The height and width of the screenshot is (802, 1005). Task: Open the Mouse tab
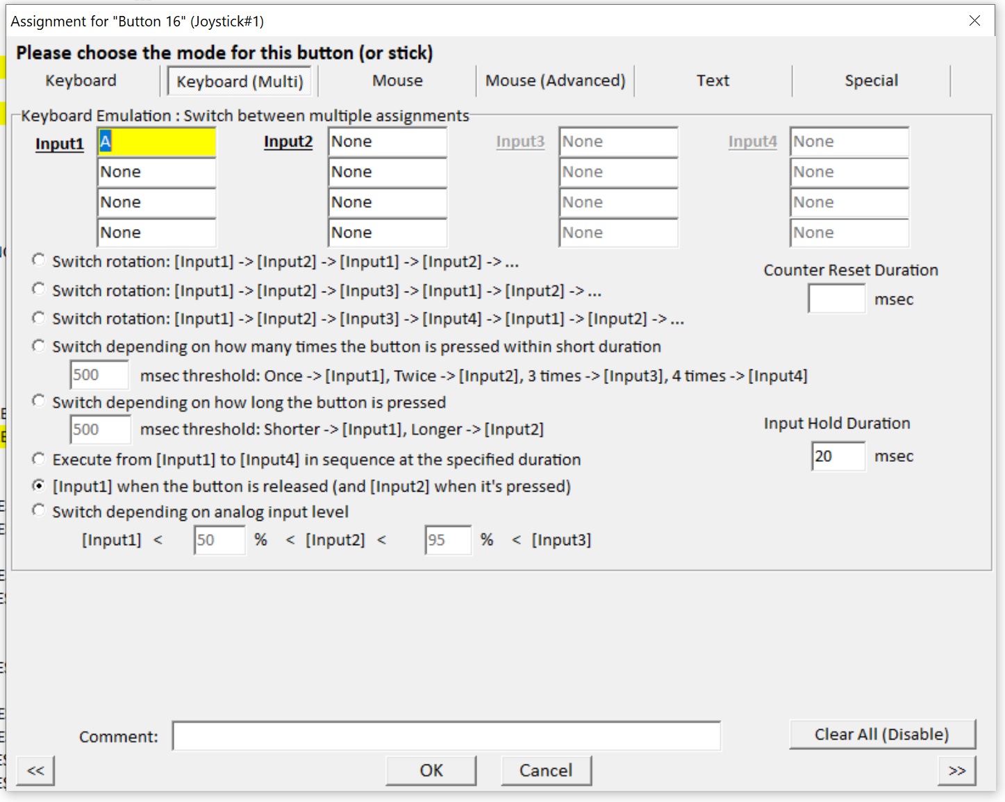click(x=397, y=81)
